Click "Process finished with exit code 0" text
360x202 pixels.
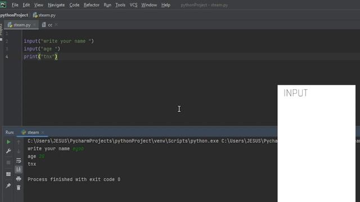(x=74, y=180)
